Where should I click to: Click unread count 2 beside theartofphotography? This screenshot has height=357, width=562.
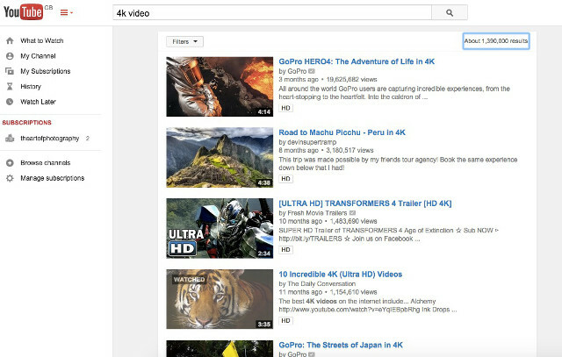(x=88, y=139)
